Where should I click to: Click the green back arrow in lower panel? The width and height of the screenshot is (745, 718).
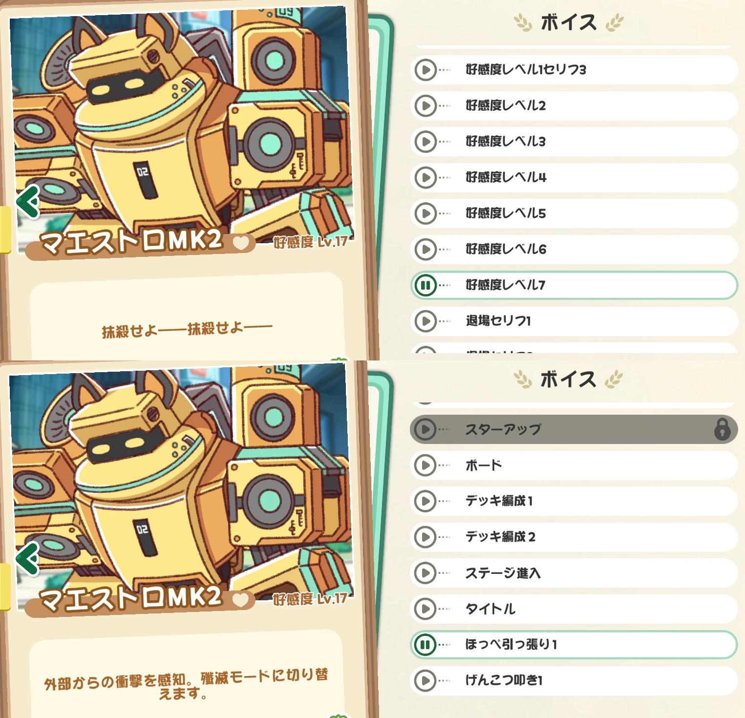28,558
